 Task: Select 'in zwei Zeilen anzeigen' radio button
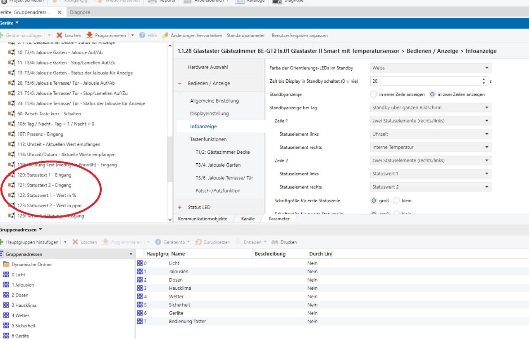pyautogui.click(x=432, y=94)
